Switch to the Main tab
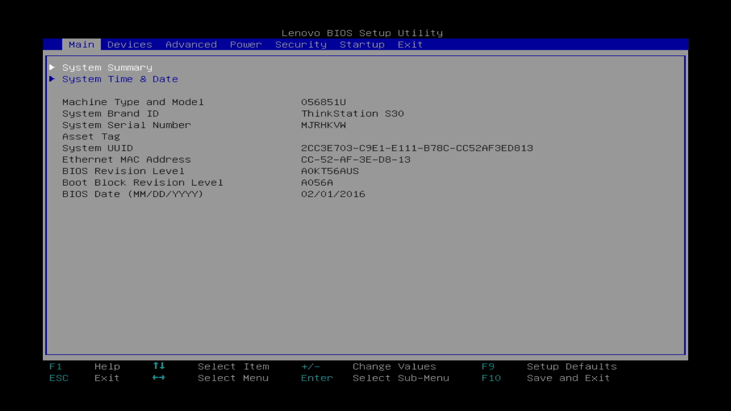The width and height of the screenshot is (731, 411). [82, 45]
